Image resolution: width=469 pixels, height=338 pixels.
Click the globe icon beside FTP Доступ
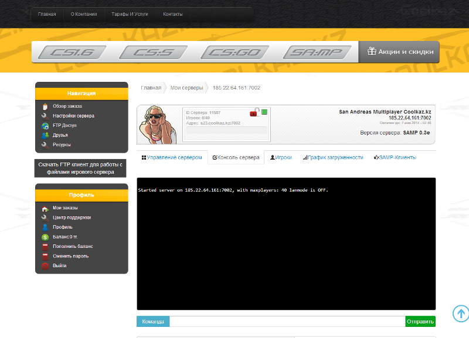[45, 126]
